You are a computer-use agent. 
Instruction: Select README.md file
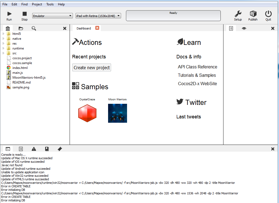(x=21, y=82)
